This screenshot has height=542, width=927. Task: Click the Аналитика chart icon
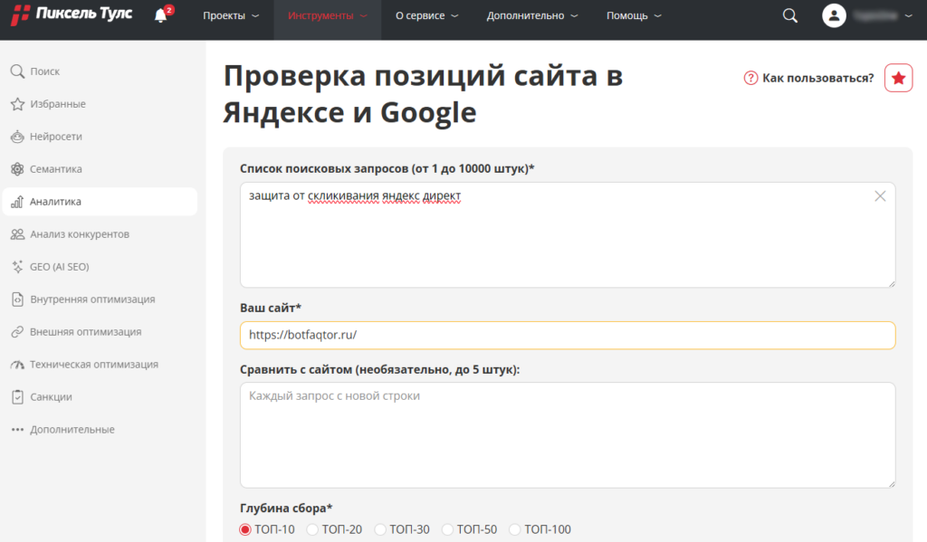[x=17, y=202]
